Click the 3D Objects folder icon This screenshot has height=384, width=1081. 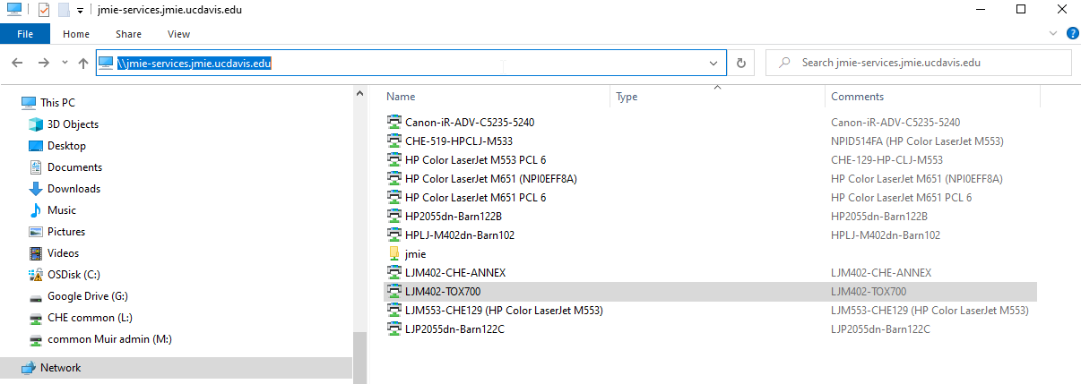pos(36,124)
